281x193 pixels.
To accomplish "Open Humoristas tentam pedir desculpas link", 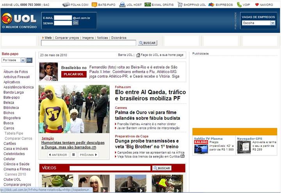I will [73, 145].
